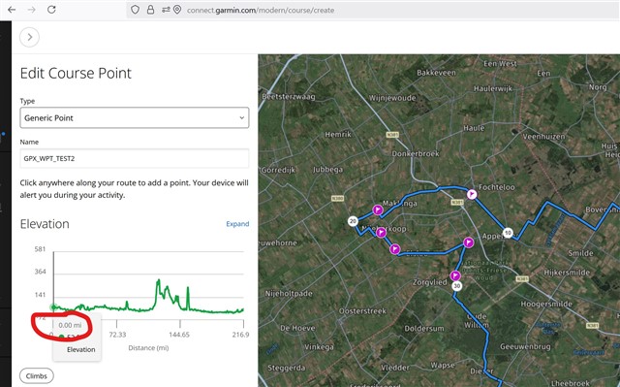620x387 pixels.
Task: Click the 30 mile distance marker
Action: (456, 286)
